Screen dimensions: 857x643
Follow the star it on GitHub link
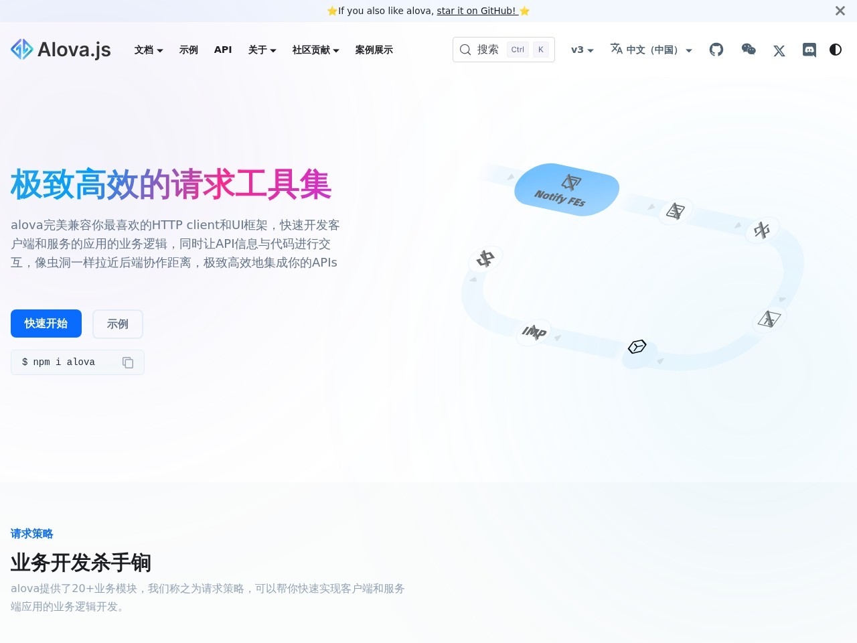(x=477, y=11)
